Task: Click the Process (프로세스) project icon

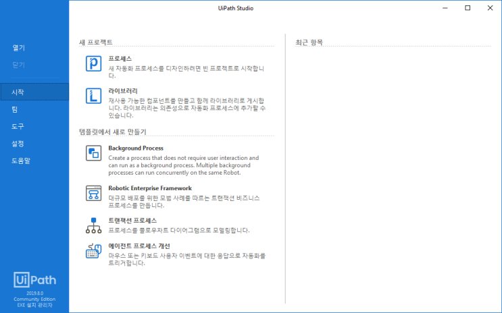Action: (x=93, y=63)
